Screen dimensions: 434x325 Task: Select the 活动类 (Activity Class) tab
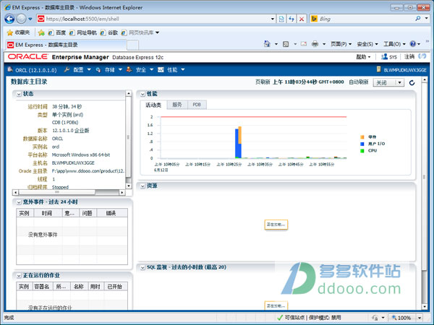(x=153, y=105)
